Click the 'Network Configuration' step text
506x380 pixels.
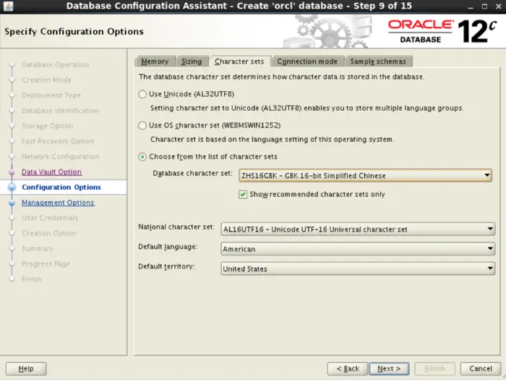point(60,156)
